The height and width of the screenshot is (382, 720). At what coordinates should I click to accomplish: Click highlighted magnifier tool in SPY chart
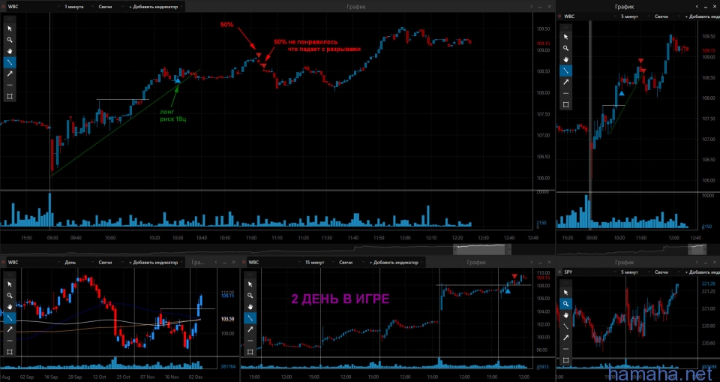click(x=565, y=304)
